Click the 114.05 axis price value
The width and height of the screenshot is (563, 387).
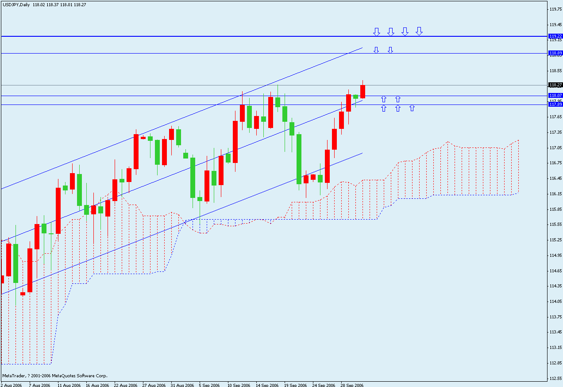coord(555,302)
